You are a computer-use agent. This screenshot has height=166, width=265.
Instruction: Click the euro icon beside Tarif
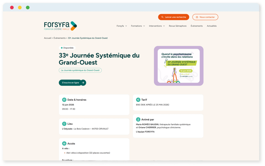point(138,100)
